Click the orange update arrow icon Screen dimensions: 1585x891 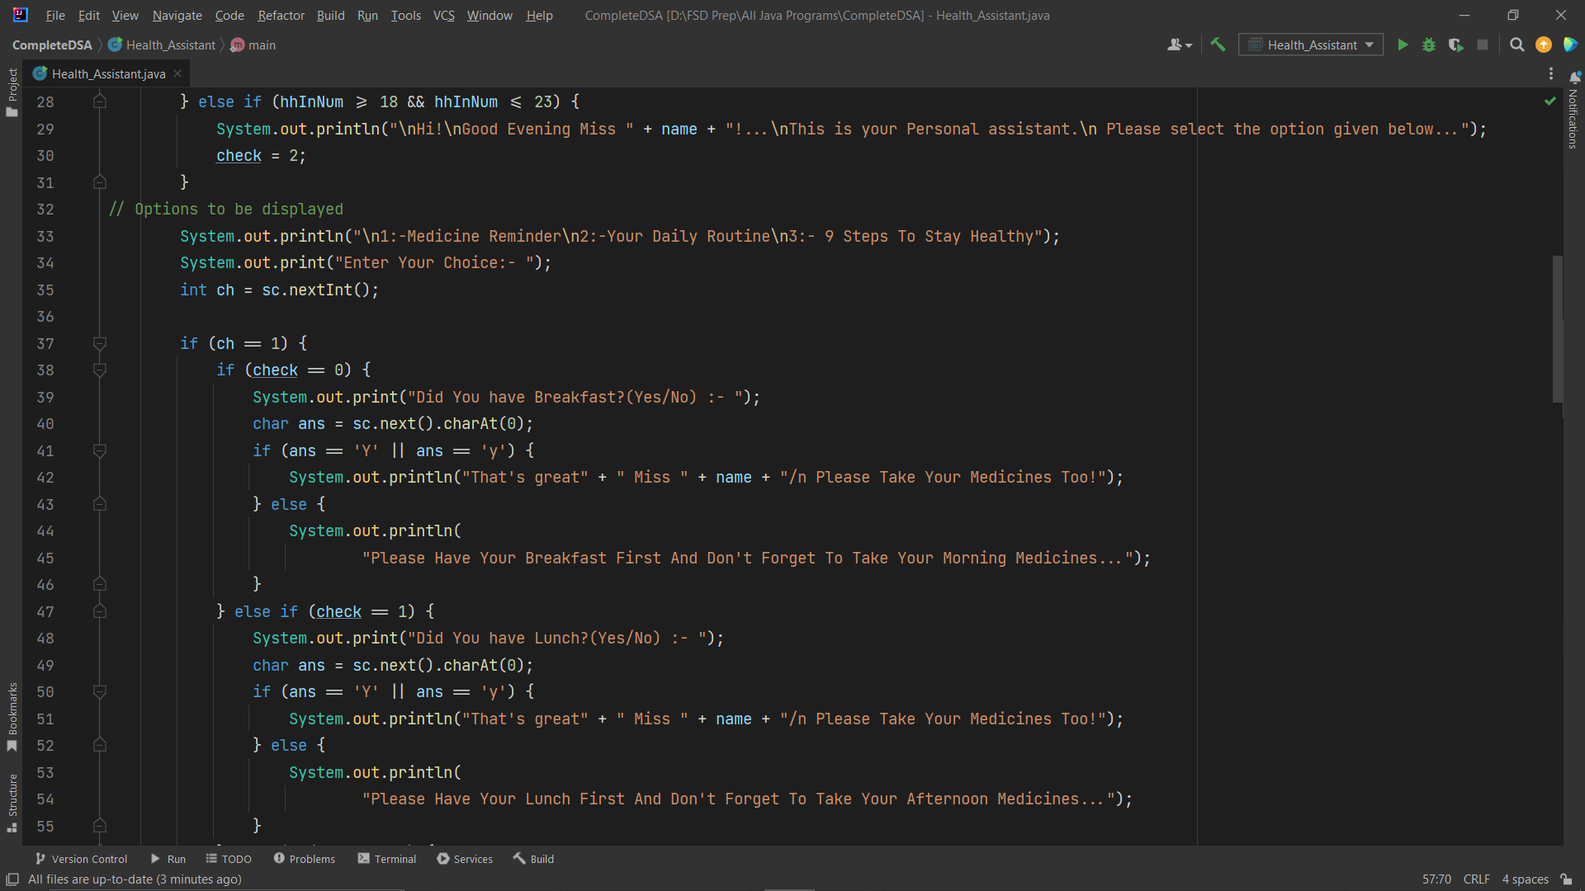1544,45
